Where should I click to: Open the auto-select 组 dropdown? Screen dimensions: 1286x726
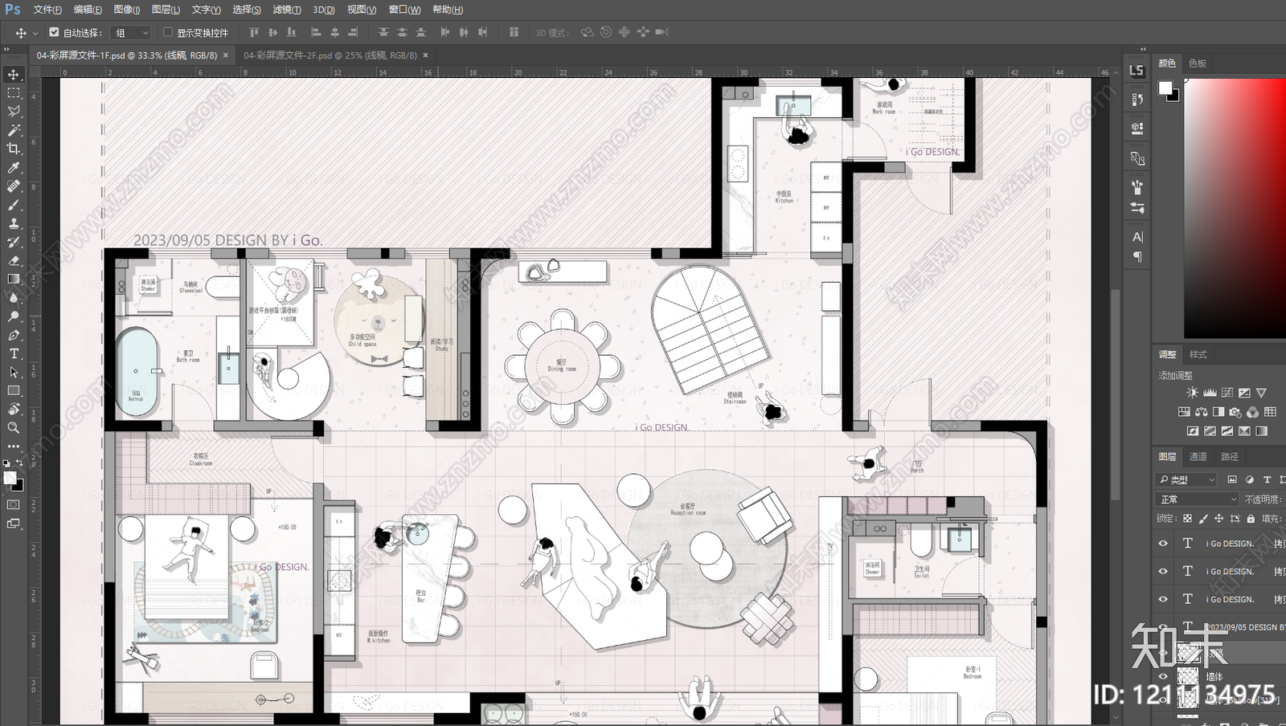(132, 33)
